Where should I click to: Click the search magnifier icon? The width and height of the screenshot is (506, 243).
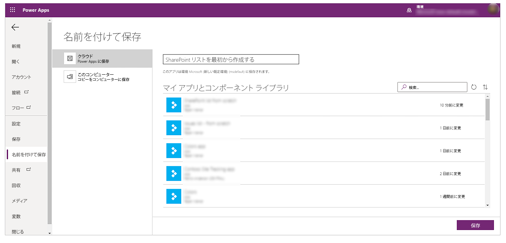tap(404, 87)
